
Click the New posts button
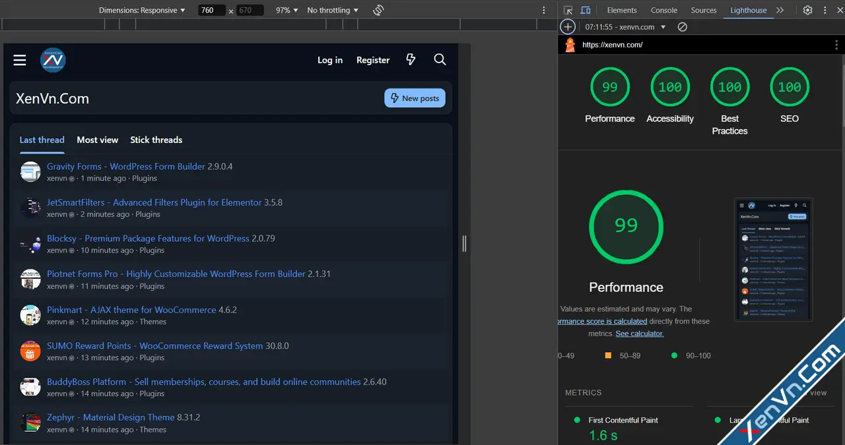click(415, 98)
